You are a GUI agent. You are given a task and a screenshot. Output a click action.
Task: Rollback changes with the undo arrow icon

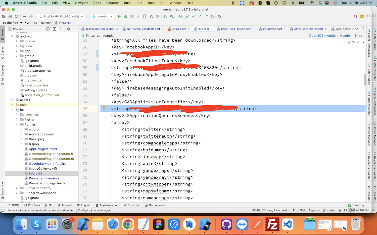tap(219, 17)
